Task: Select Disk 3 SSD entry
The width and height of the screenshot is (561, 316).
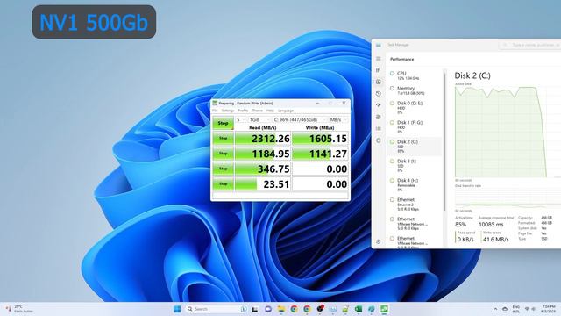Action: (x=415, y=166)
